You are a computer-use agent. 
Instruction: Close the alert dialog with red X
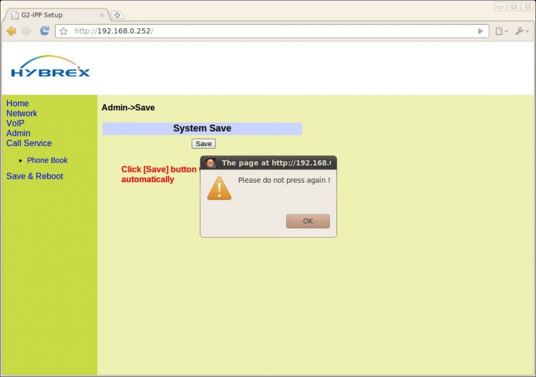tap(210, 163)
